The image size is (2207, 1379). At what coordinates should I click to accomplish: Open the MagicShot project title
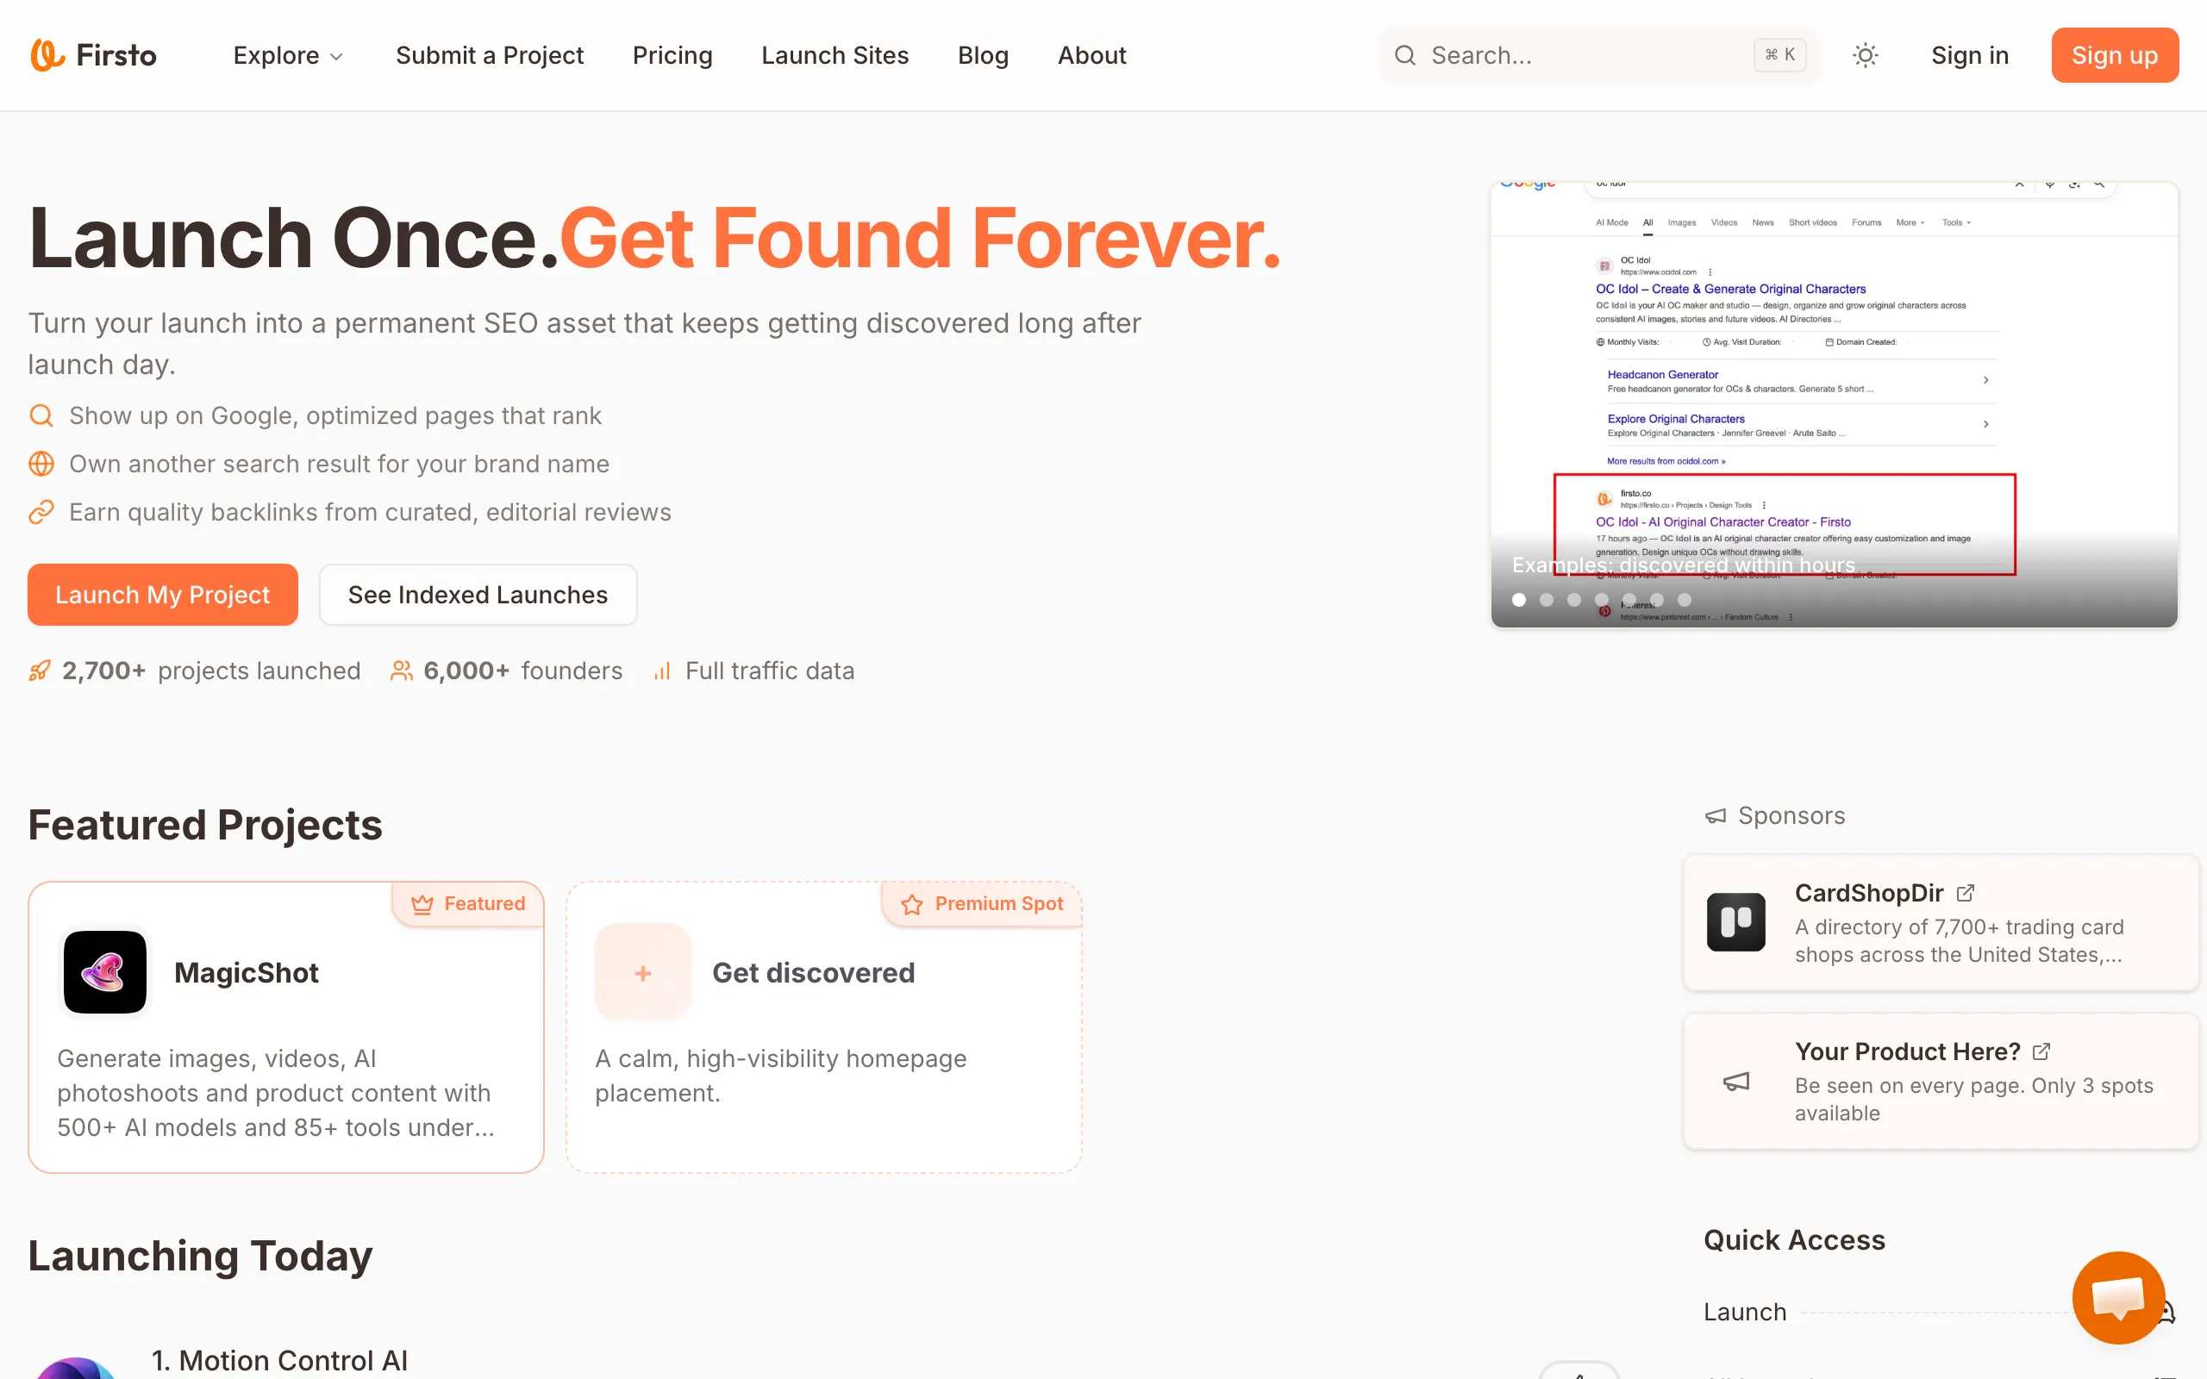tap(247, 973)
